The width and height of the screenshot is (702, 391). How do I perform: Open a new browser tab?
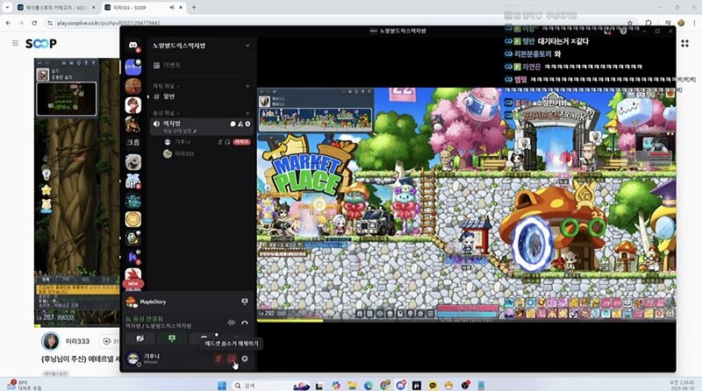click(194, 8)
